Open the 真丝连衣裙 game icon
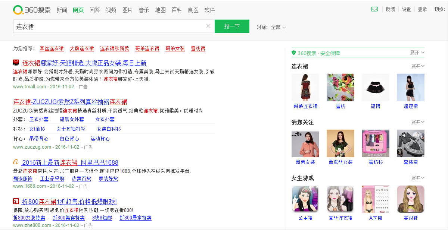448x231 pixels. tap(340, 199)
